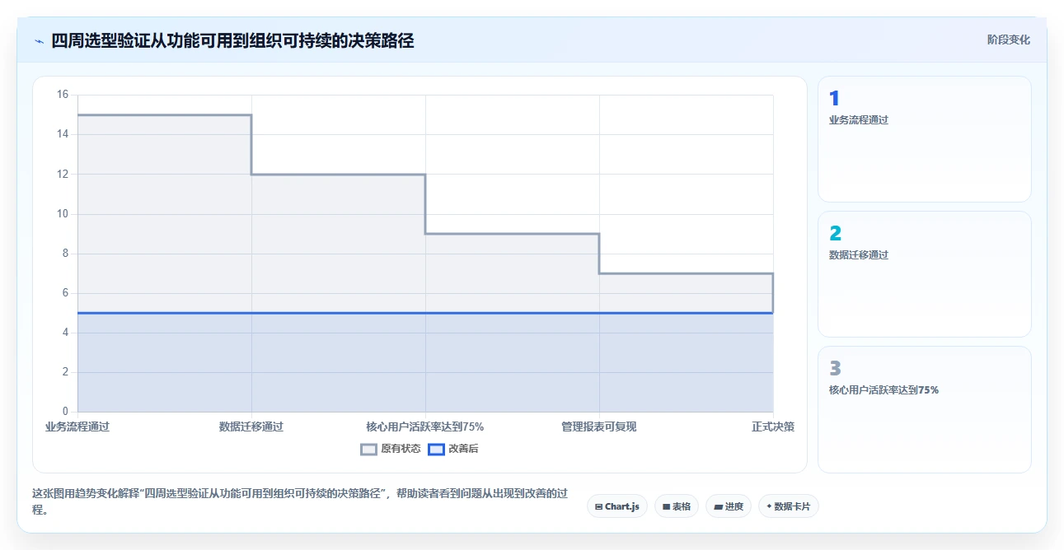Select the Chart.js tag chip
The width and height of the screenshot is (1064, 550).
tap(617, 506)
